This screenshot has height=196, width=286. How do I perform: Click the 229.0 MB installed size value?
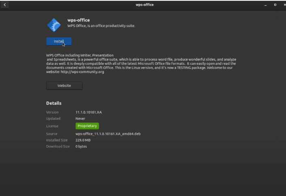(84, 140)
